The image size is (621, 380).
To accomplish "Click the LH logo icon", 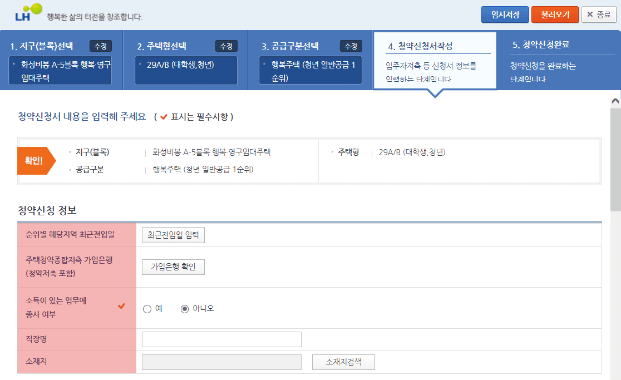I will coord(28,12).
